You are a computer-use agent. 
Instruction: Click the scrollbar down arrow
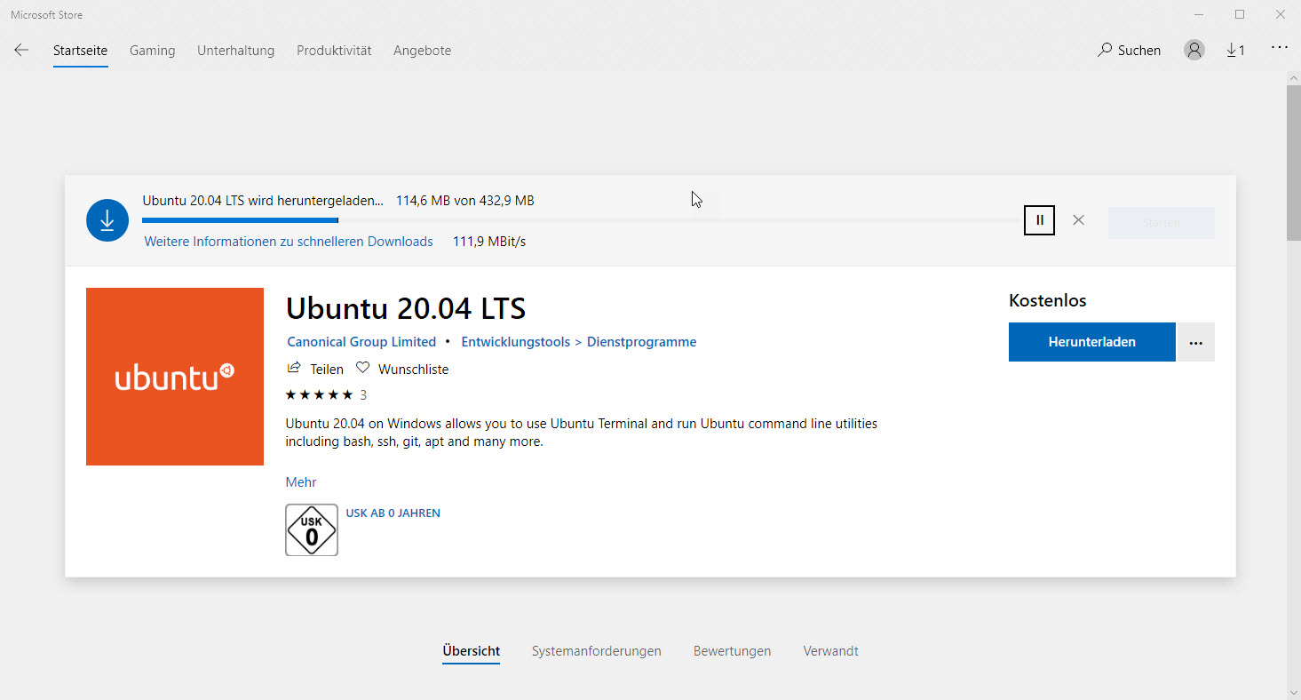1293,692
